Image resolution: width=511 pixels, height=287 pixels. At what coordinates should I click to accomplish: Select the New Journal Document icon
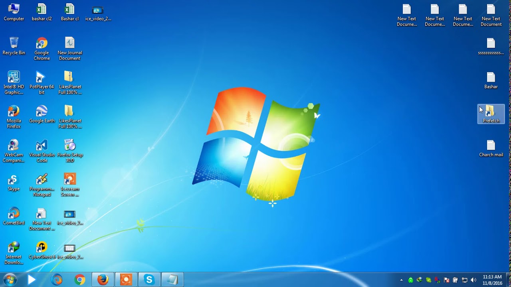69,49
